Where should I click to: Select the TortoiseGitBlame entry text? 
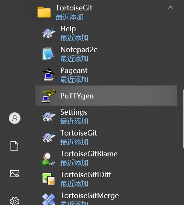[89, 154]
